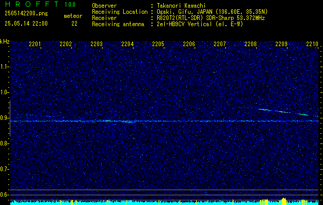Viewport: 323px width, 205px height.
Task: Click the gray vertical range bar near 0.9
Action: (10, 118)
